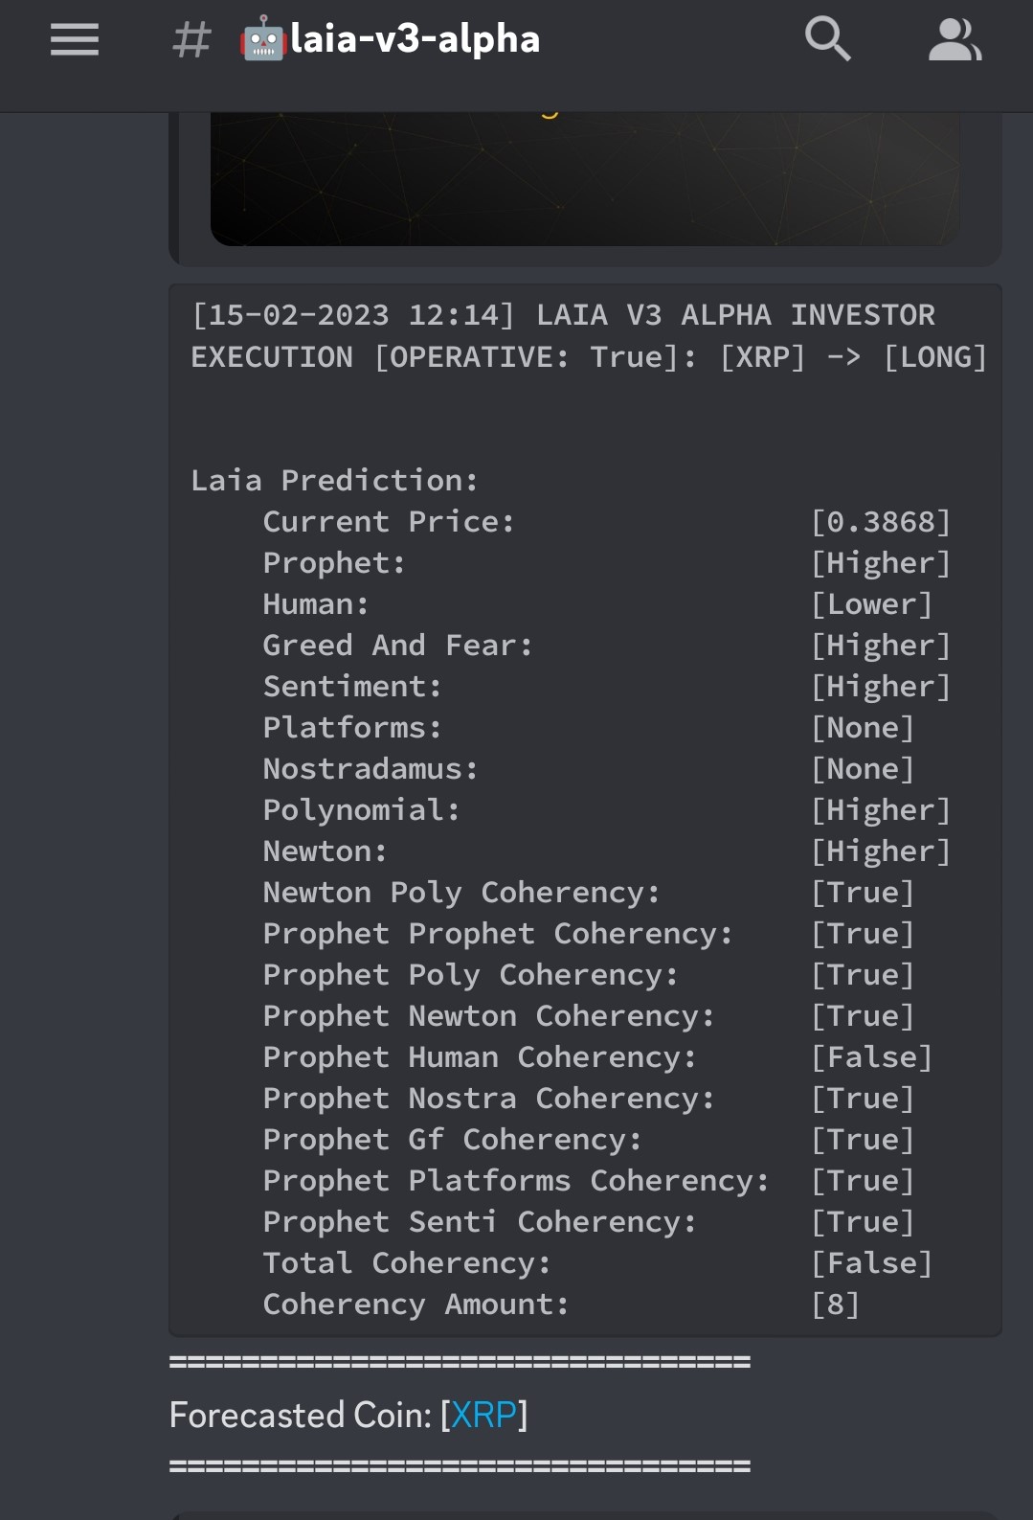1033x1520 pixels.
Task: Tap the 15-02-2023 12:14 timestamp text
Action: point(353,315)
